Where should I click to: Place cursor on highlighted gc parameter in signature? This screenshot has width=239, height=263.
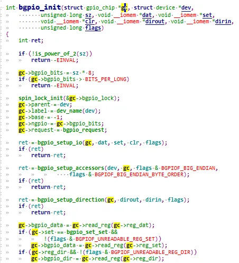(x=124, y=8)
